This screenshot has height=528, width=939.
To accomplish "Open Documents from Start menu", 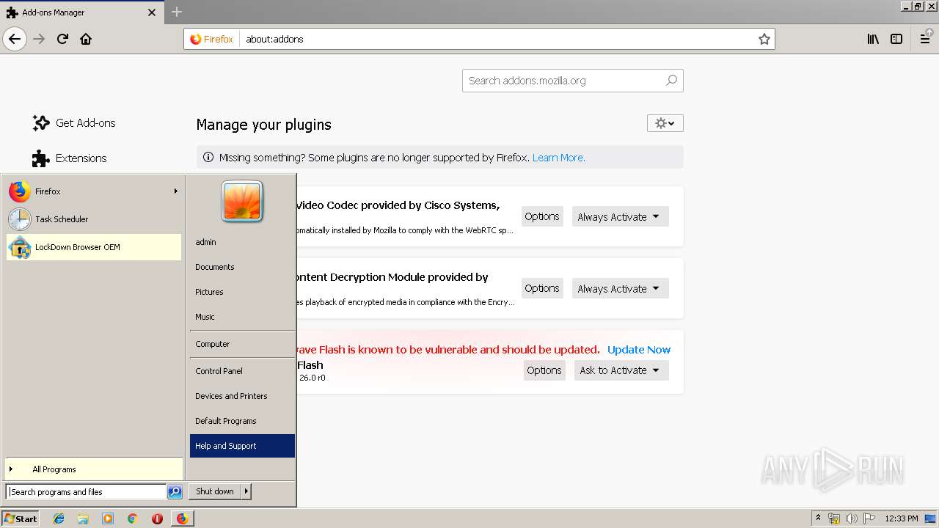I will (x=242, y=267).
